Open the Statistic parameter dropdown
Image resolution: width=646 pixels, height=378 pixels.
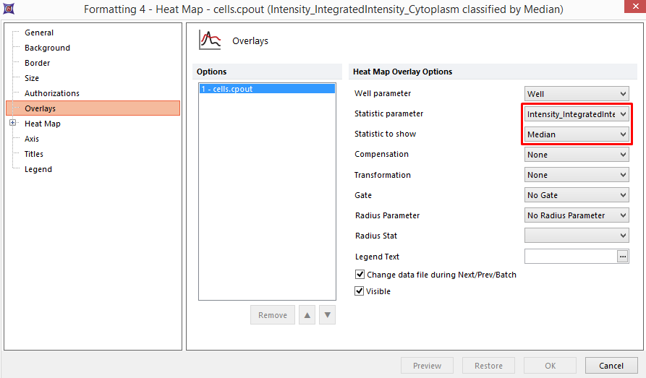point(577,114)
